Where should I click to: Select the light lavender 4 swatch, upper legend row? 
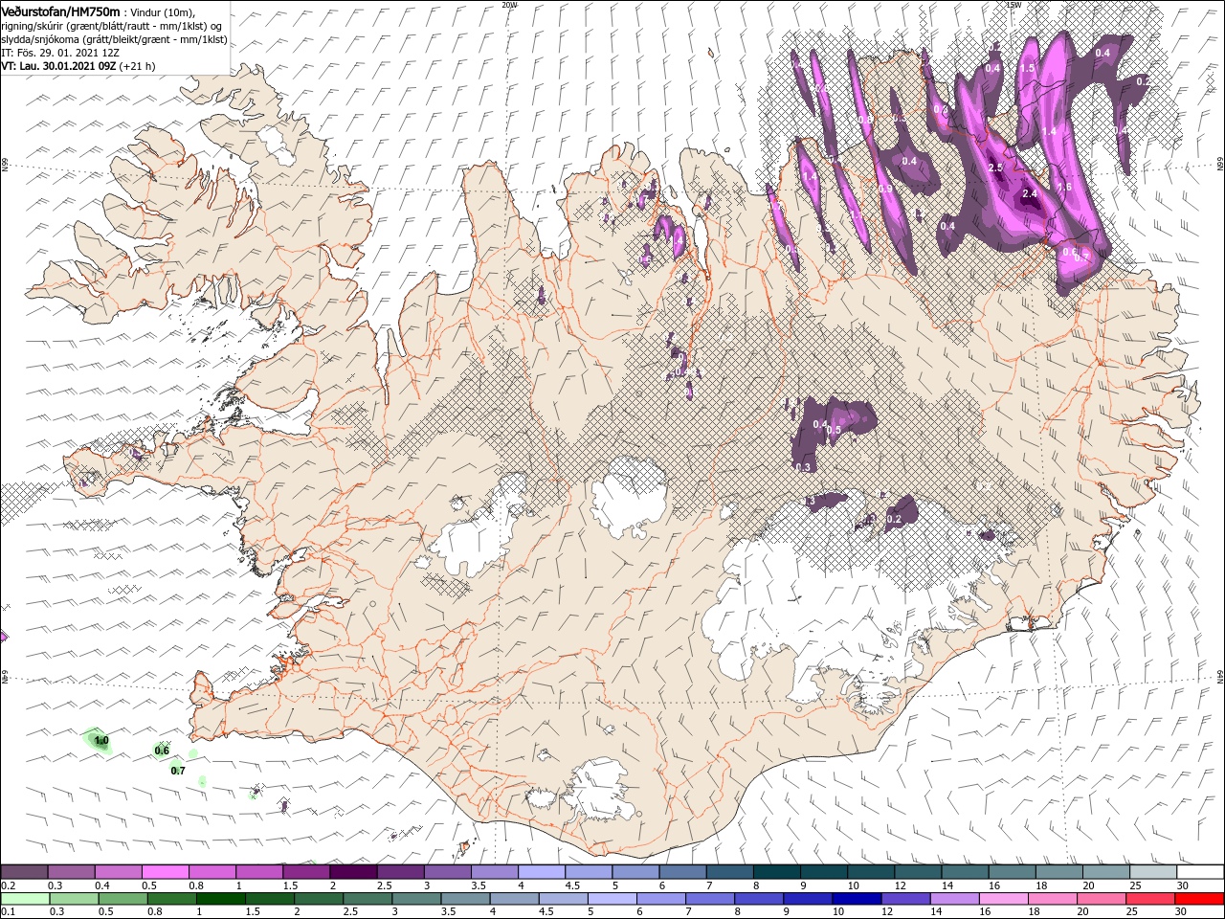click(x=542, y=871)
